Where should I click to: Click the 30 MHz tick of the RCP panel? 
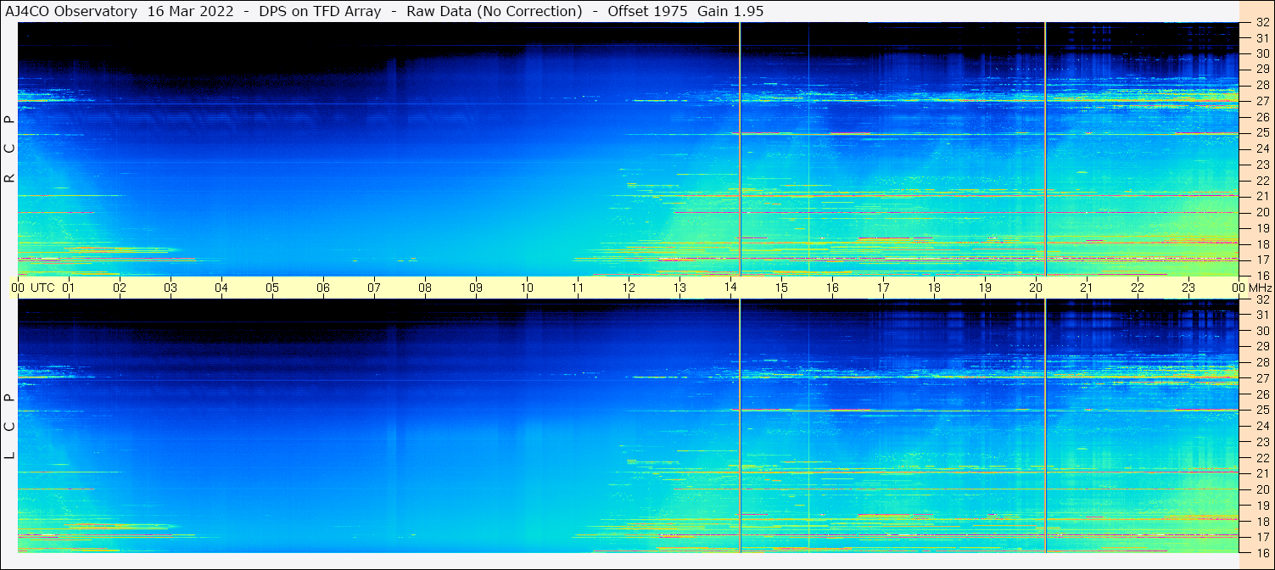pyautogui.click(x=1261, y=53)
